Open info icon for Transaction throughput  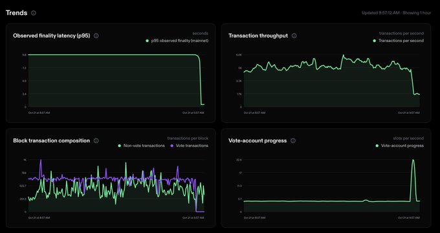pyautogui.click(x=294, y=36)
